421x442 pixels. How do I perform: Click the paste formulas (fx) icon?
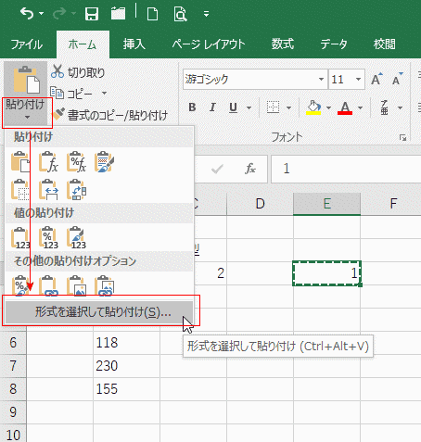48,161
